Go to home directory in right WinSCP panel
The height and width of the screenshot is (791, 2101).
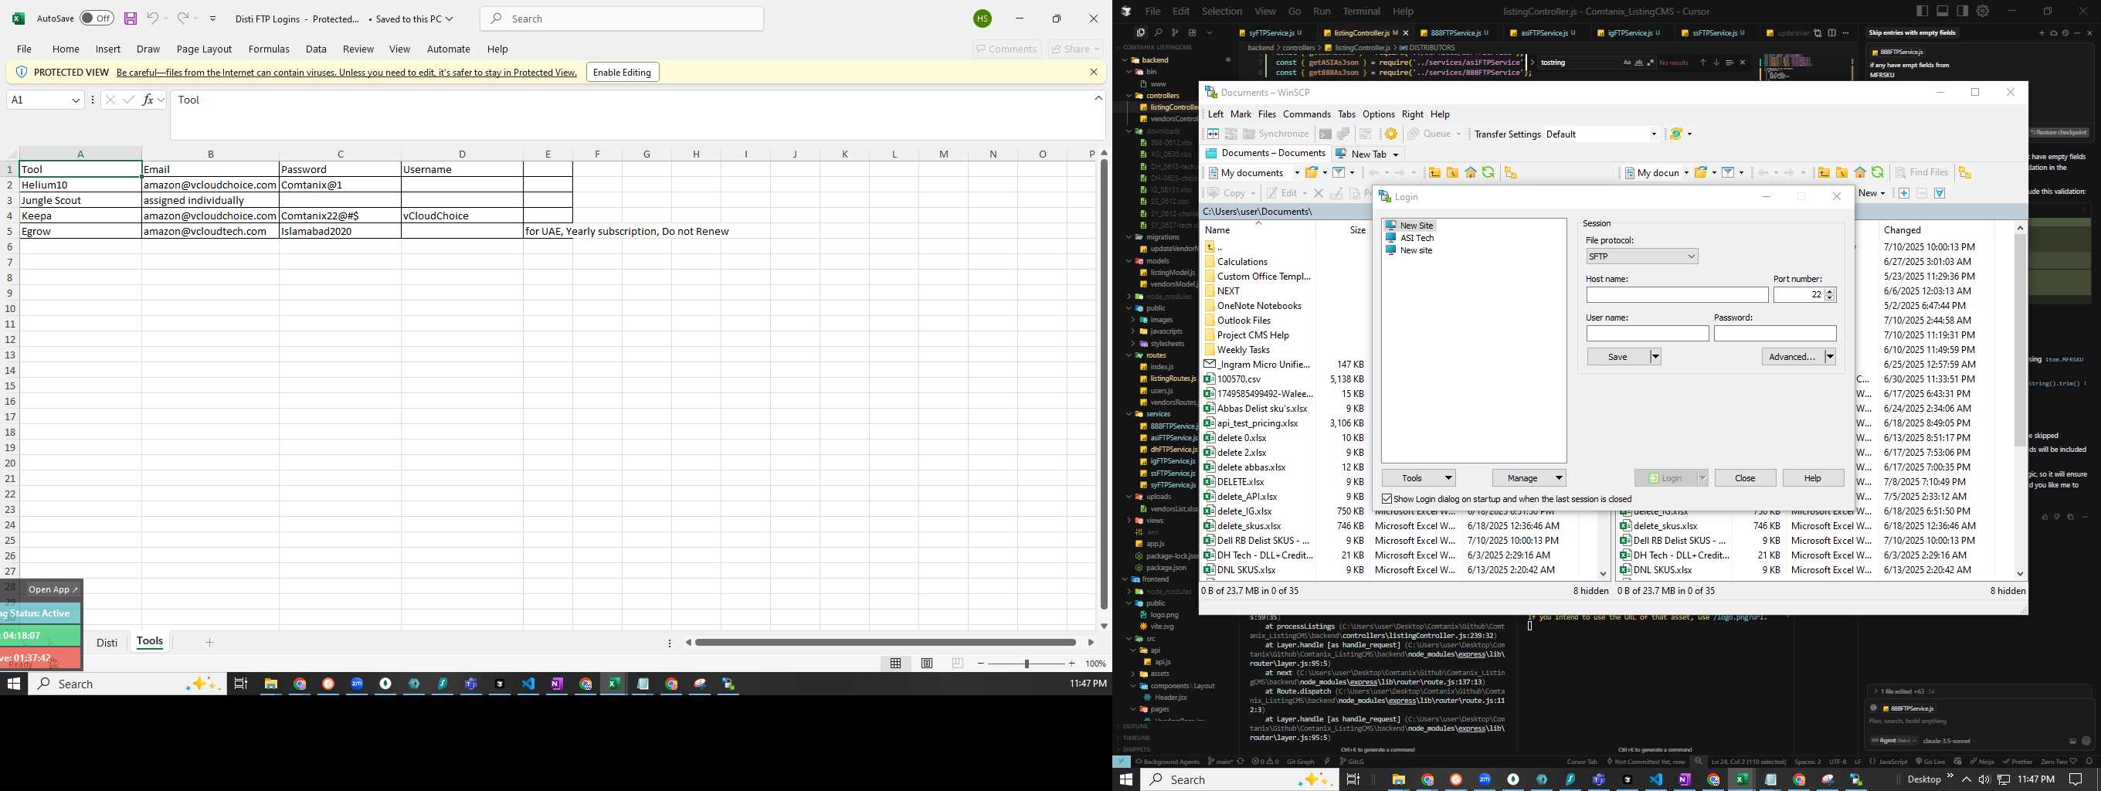click(1859, 172)
